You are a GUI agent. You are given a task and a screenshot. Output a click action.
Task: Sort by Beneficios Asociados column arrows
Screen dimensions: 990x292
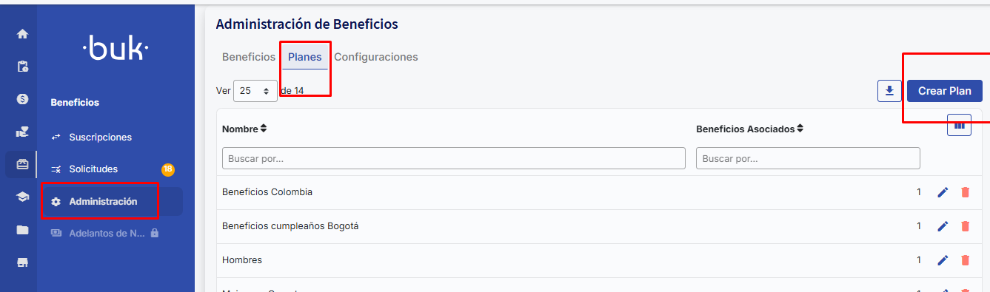(800, 129)
